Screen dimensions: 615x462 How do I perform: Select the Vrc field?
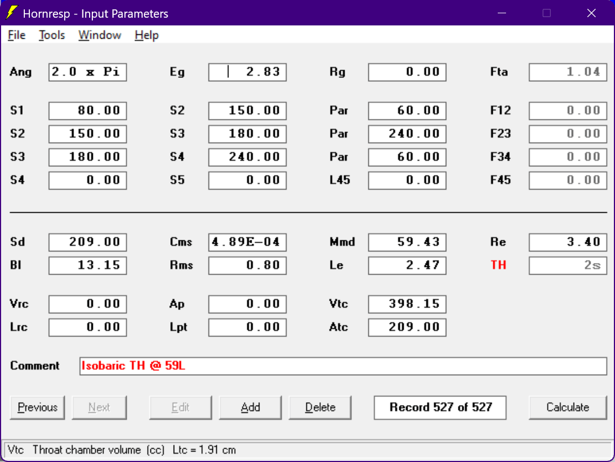tap(87, 304)
